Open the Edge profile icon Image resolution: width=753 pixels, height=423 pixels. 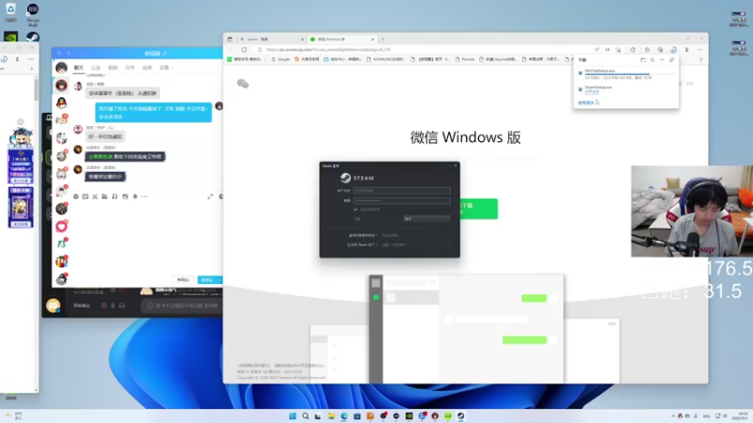coord(687,50)
